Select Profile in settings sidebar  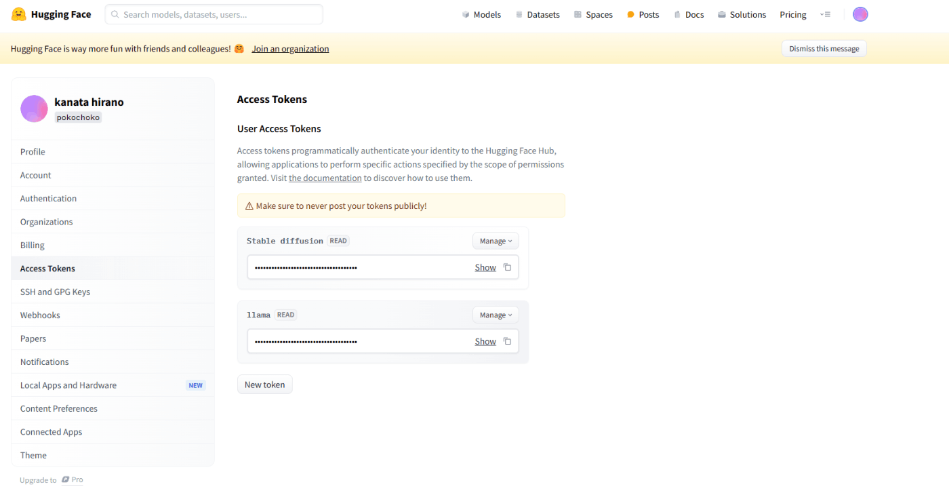coord(113,152)
